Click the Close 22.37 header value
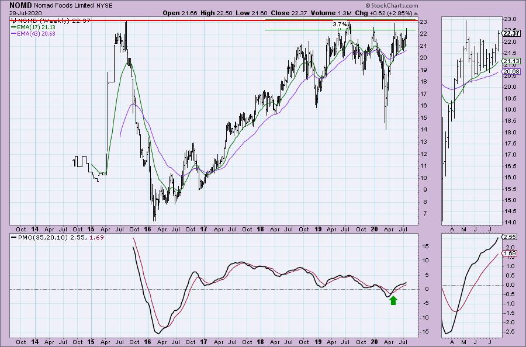This screenshot has height=347, width=526. [289, 13]
